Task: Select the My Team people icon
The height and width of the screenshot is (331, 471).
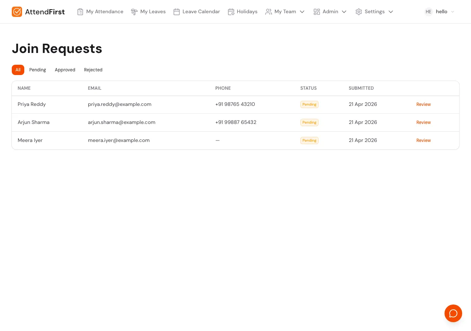Action: [x=269, y=12]
